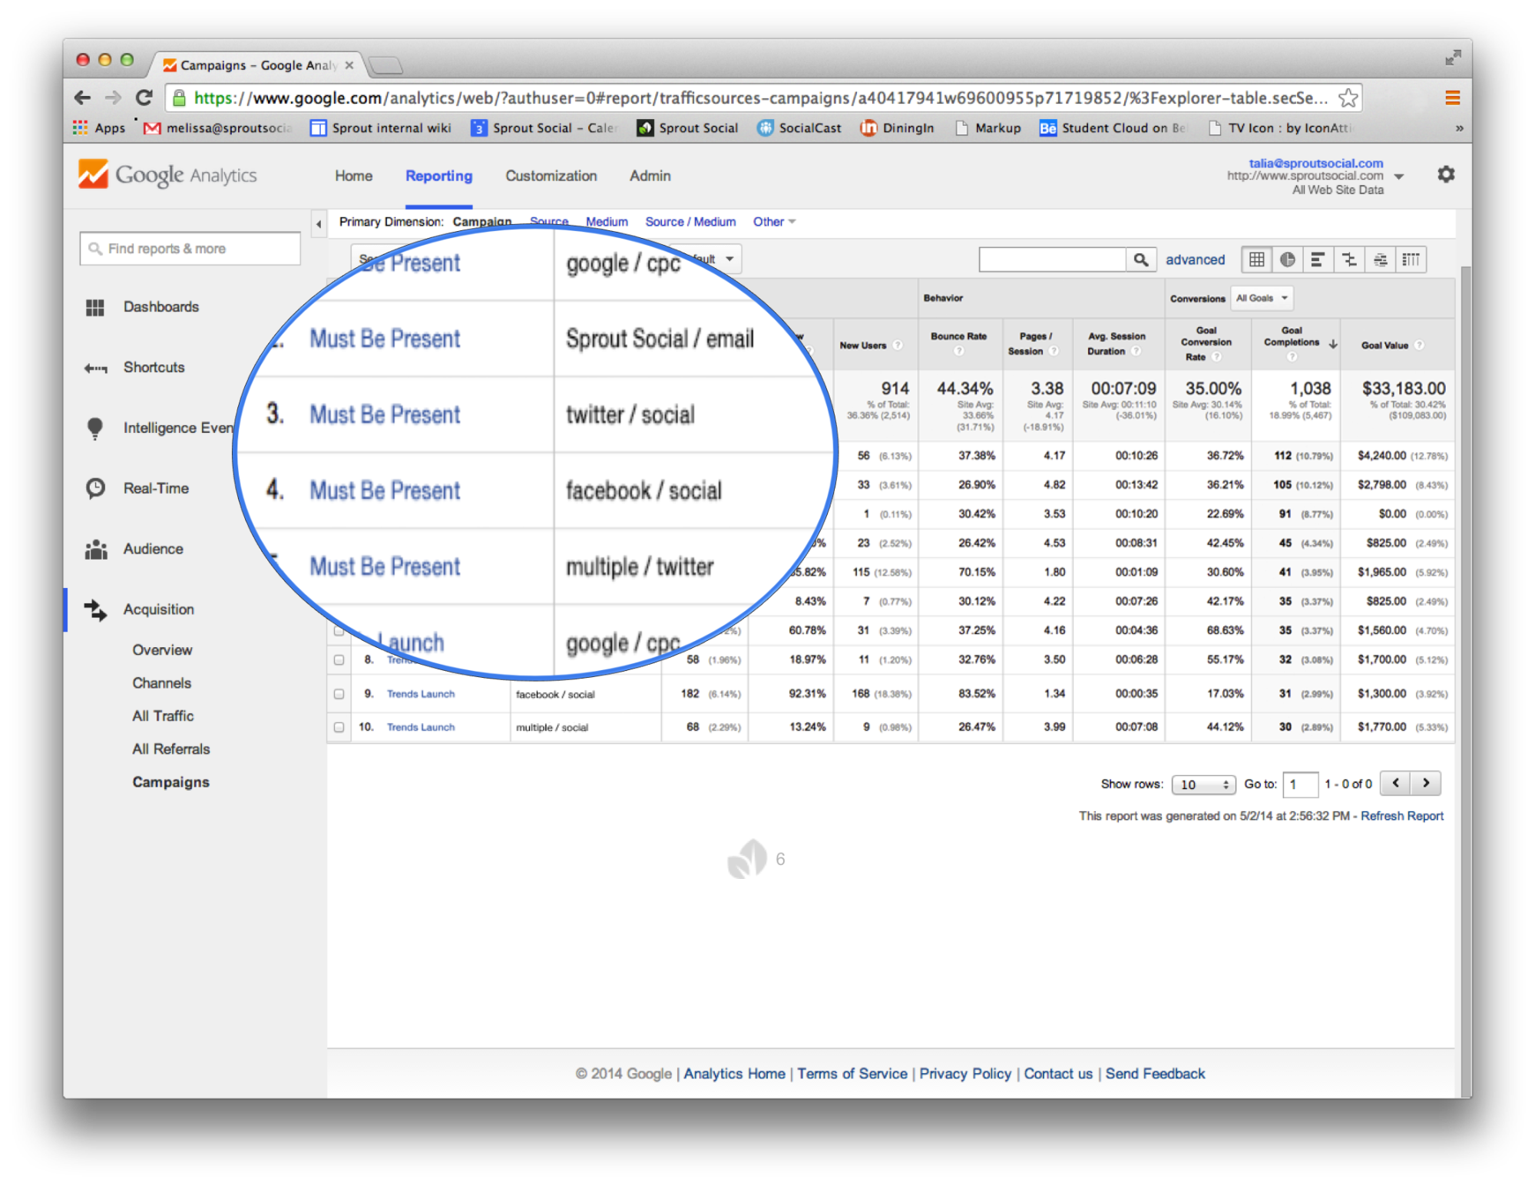Click the help icon next to Goal Value
Image resolution: width=1535 pixels, height=1186 pixels.
pos(1419,345)
